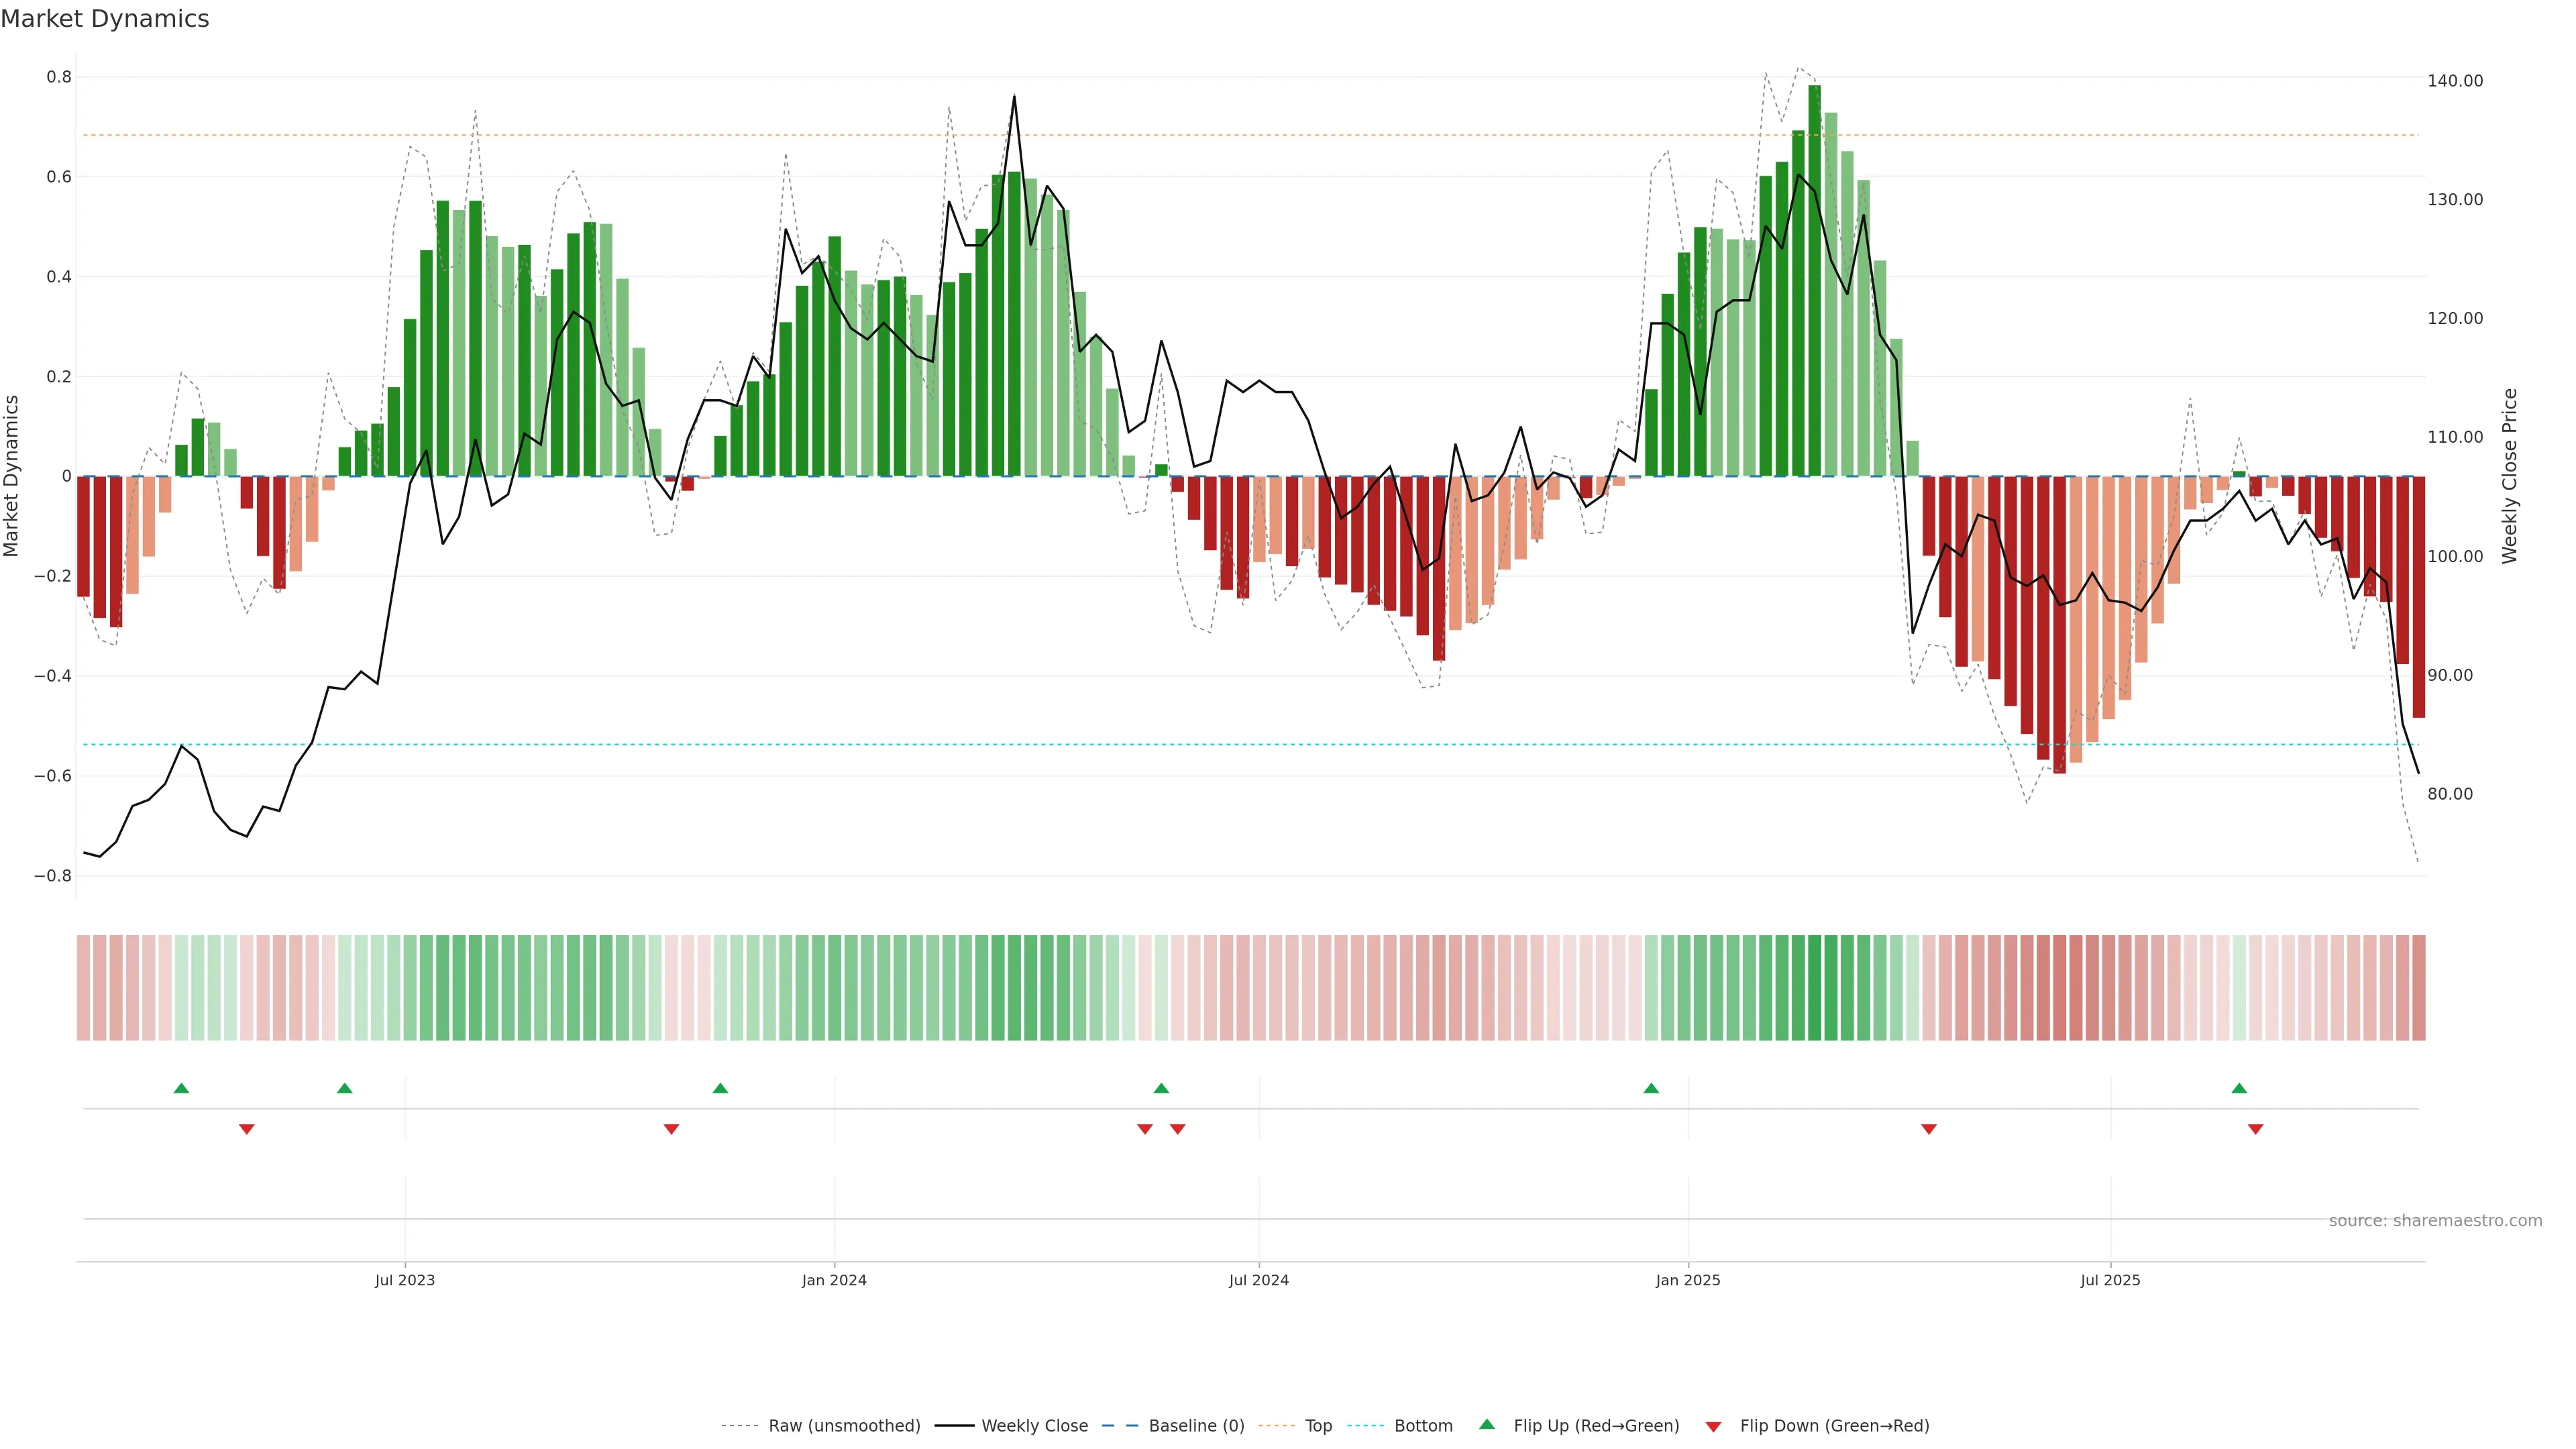Toggle the Weekly Close legend entry
This screenshot has width=2576, height=1449.
(x=1034, y=1426)
